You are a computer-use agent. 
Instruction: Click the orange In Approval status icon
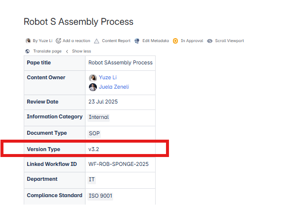pyautogui.click(x=175, y=41)
